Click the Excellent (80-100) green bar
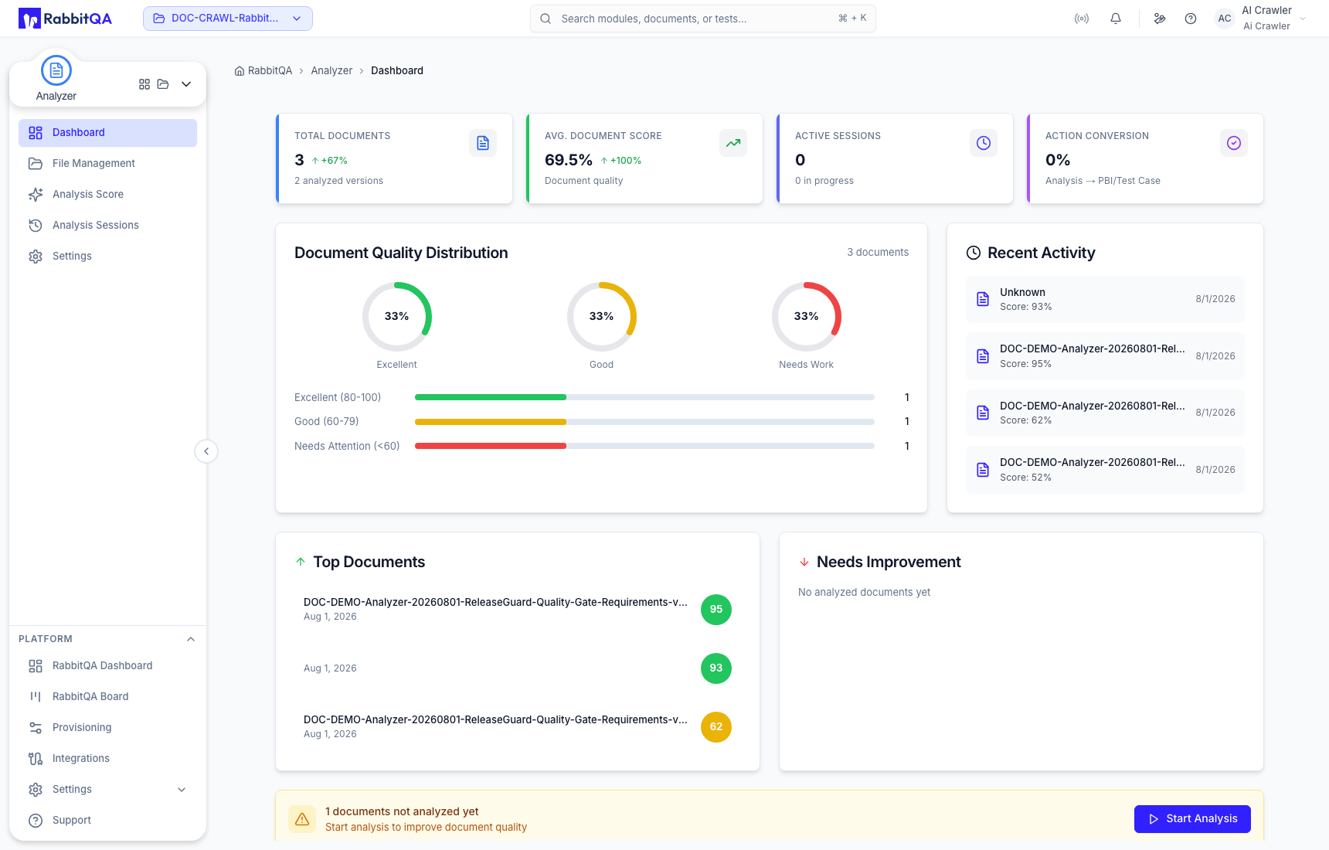1329x850 pixels. (491, 397)
